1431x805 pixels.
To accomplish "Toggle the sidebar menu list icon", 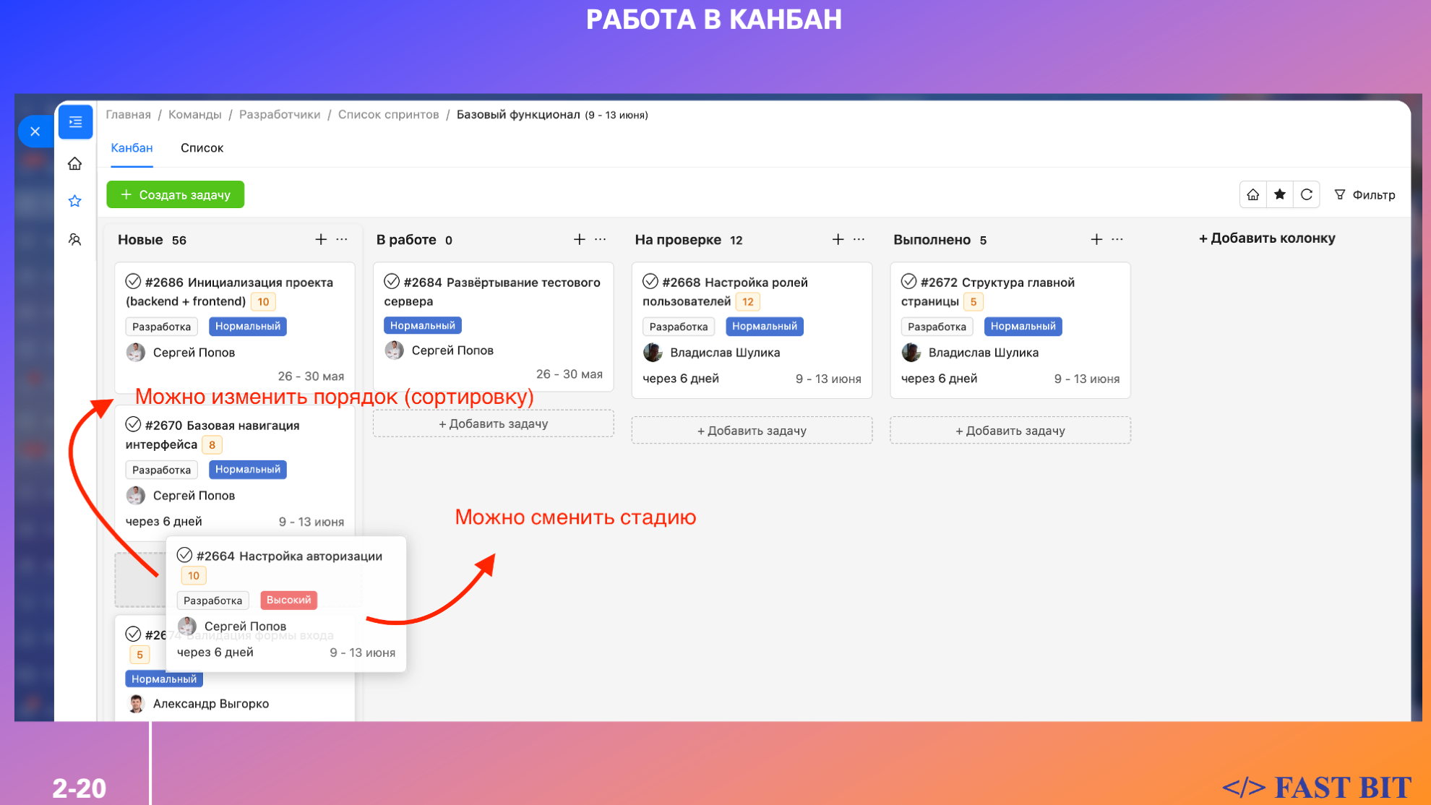I will point(75,122).
